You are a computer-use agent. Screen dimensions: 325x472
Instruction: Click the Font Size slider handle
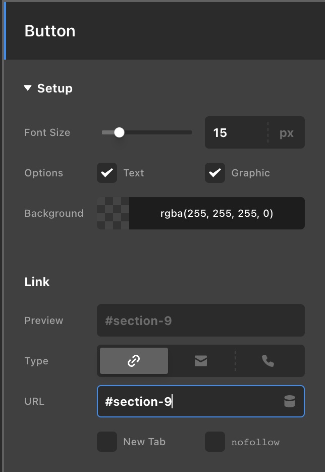(119, 132)
